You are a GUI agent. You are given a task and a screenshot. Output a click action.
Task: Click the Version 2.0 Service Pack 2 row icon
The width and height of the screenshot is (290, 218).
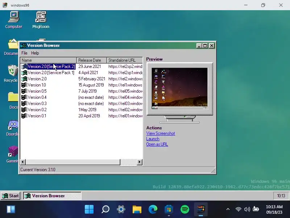tap(24, 66)
